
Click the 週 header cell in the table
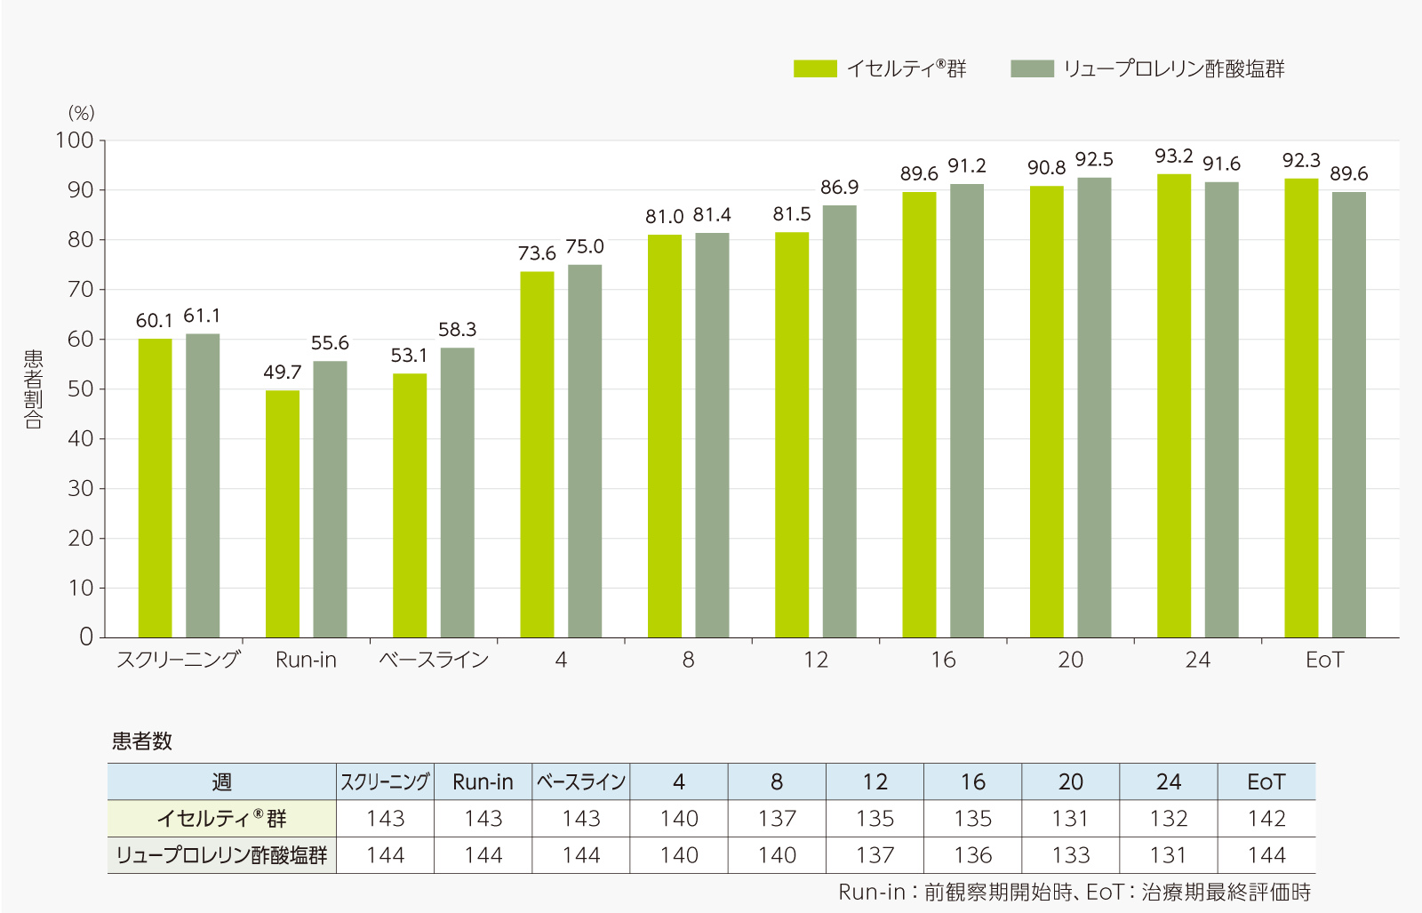[221, 781]
